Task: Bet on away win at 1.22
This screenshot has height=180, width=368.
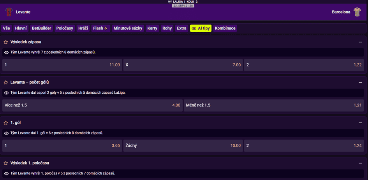Action: coord(304,65)
